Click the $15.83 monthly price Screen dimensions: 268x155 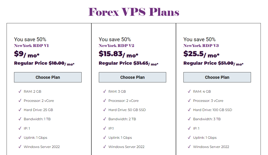click(110, 54)
